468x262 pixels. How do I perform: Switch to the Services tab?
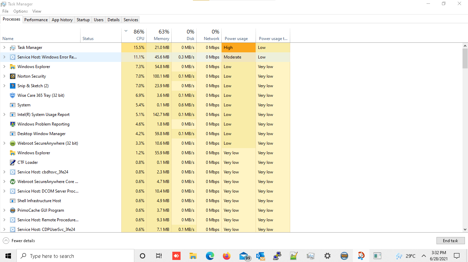point(131,20)
